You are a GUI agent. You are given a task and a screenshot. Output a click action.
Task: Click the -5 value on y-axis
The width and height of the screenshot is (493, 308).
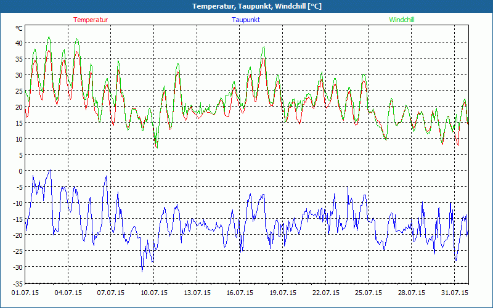point(20,187)
